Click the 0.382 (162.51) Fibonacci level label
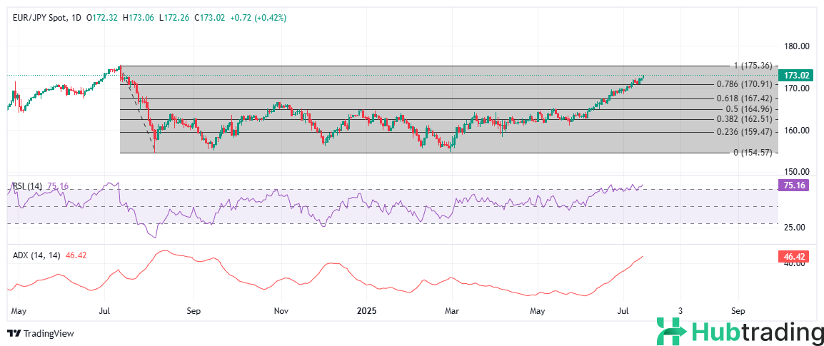824x346 pixels. [743, 119]
